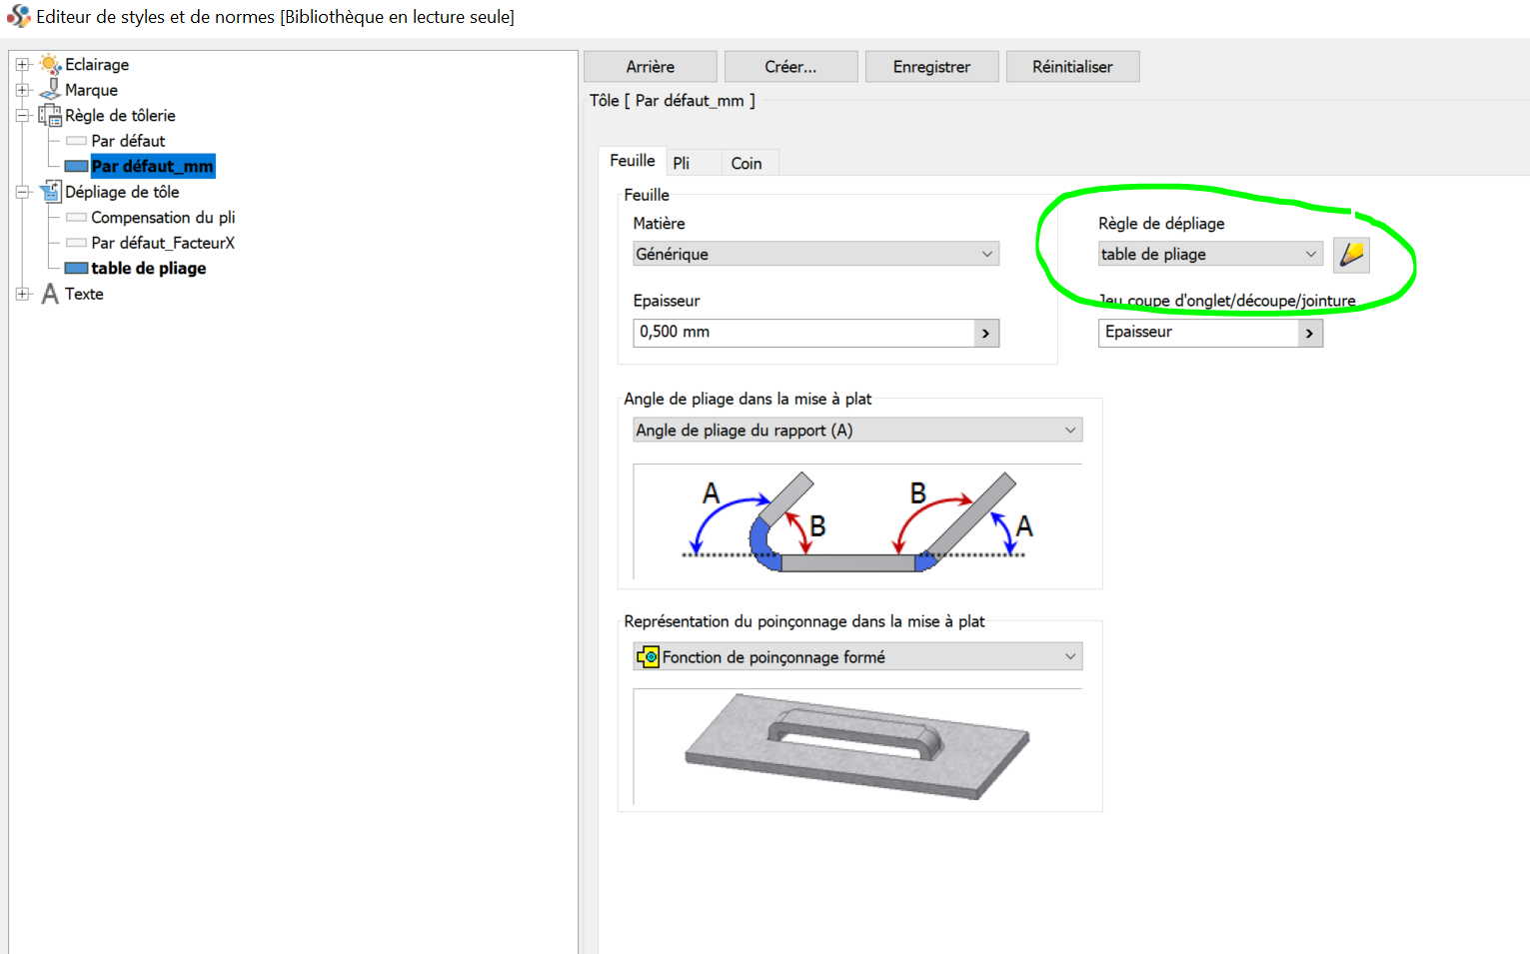Open the Règle de dépliage dropdown
The width and height of the screenshot is (1530, 954).
pyautogui.click(x=1310, y=254)
